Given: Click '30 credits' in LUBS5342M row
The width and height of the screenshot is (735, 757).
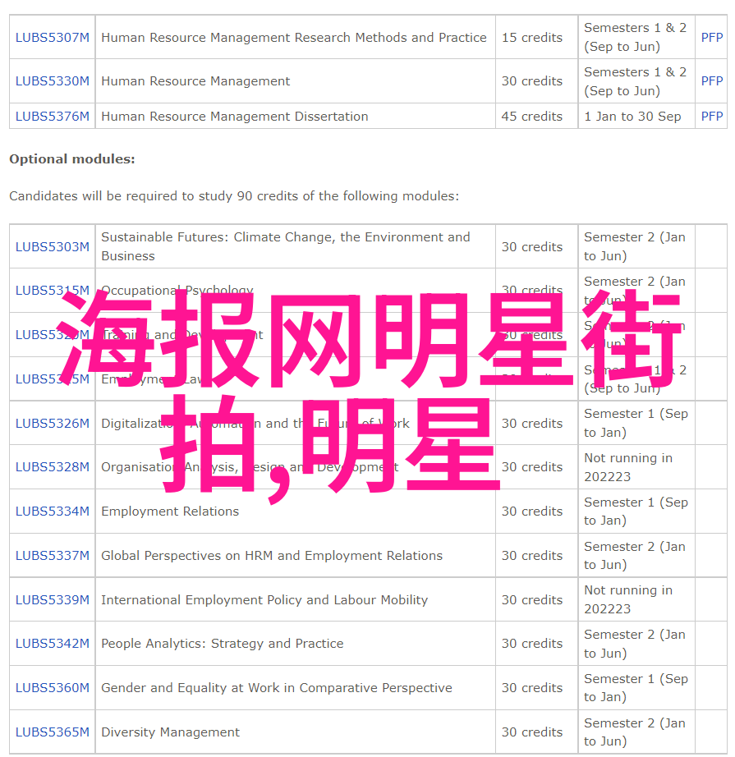Looking at the screenshot, I should pyautogui.click(x=531, y=644).
